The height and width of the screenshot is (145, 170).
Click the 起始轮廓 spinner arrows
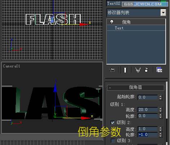[160, 97]
